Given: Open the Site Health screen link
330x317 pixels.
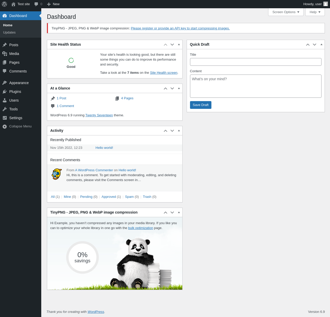Looking at the screenshot, I should (x=164, y=73).
